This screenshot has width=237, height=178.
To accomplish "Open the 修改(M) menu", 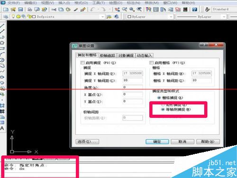I will (x=152, y=3).
